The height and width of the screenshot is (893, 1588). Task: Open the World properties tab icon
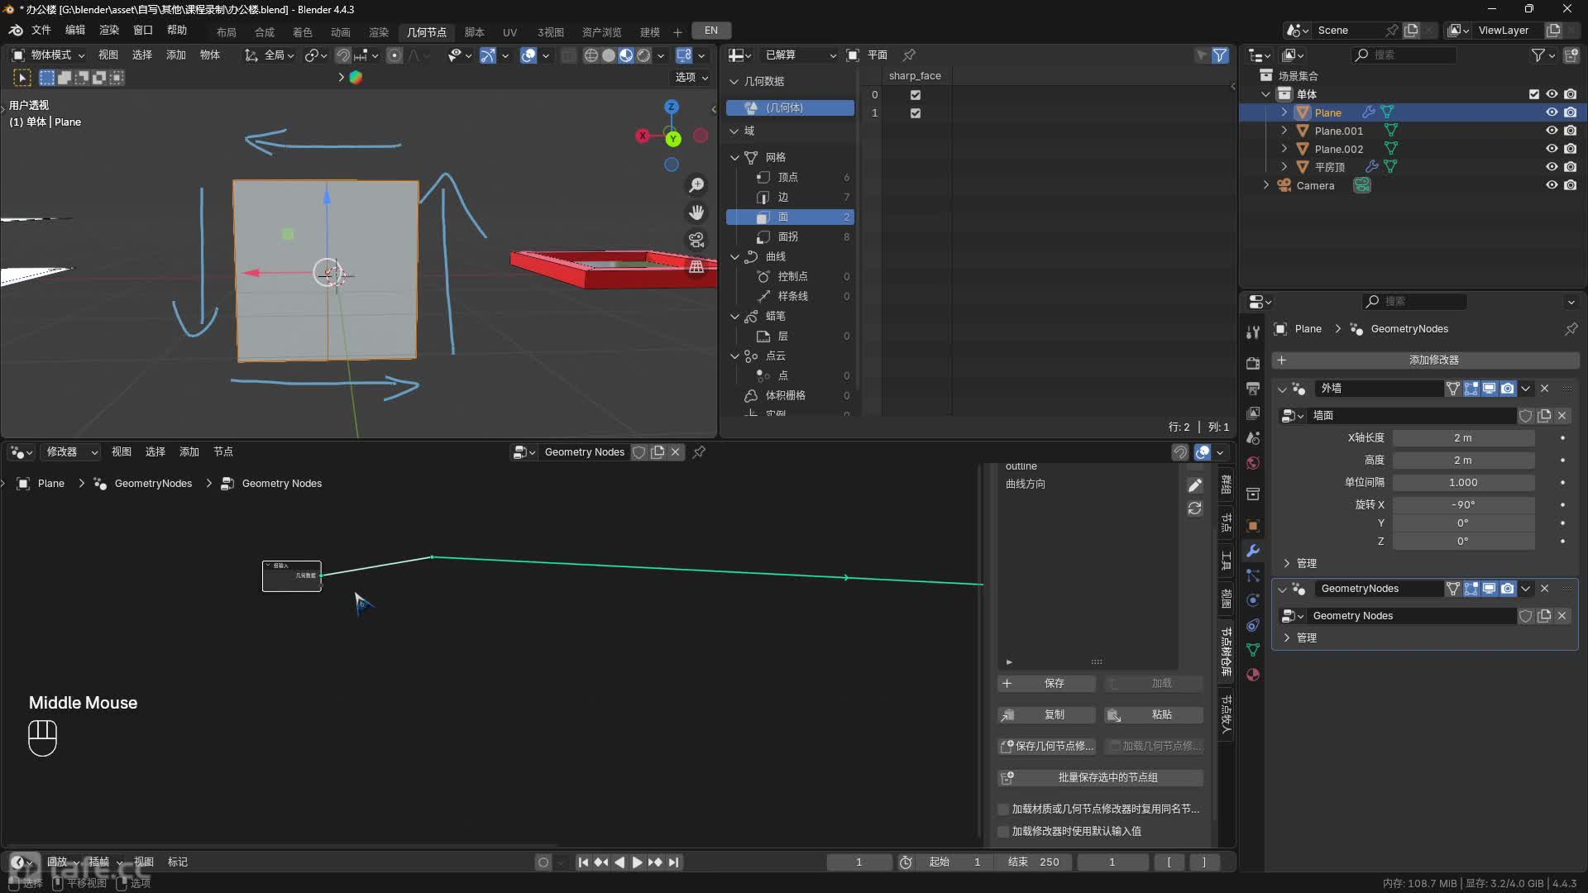tap(1253, 462)
